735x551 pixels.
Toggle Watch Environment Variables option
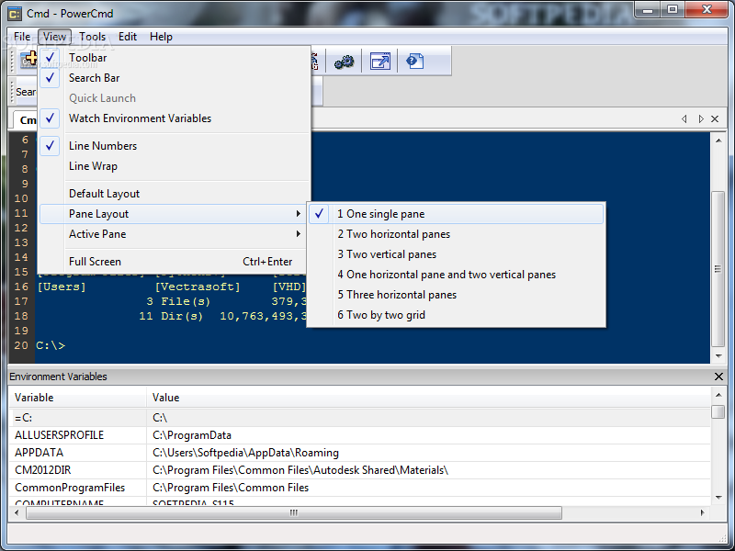tap(174, 118)
